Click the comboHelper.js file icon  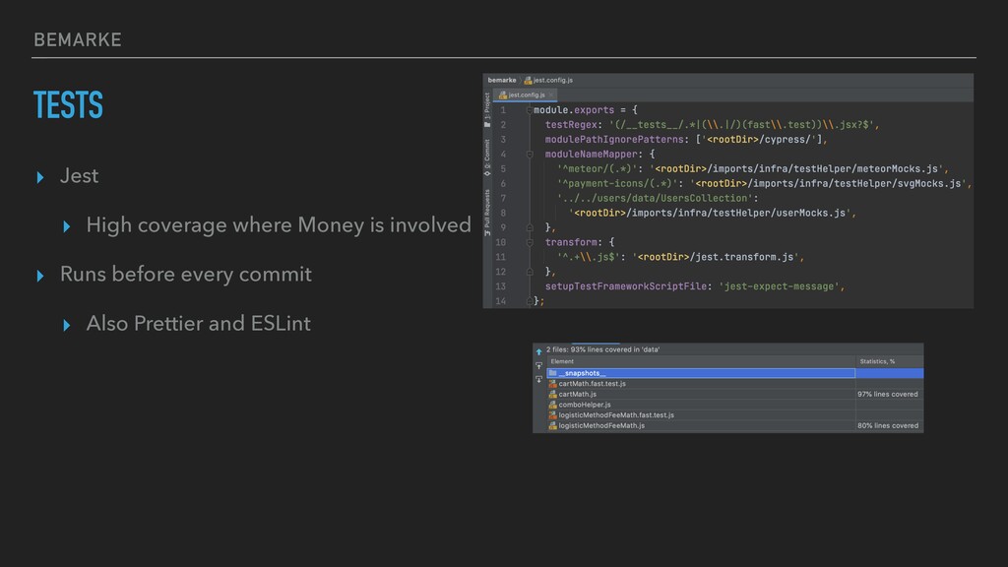(552, 405)
